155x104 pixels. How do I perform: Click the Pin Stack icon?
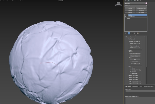pos(126,33)
